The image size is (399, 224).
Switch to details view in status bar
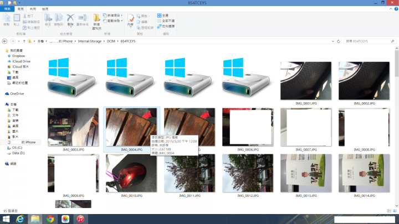pos(389,211)
